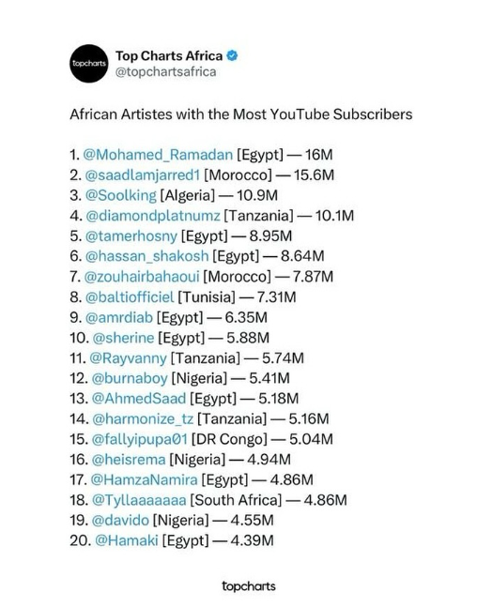
Task: Open the @heisrema mention
Action: 129,460
